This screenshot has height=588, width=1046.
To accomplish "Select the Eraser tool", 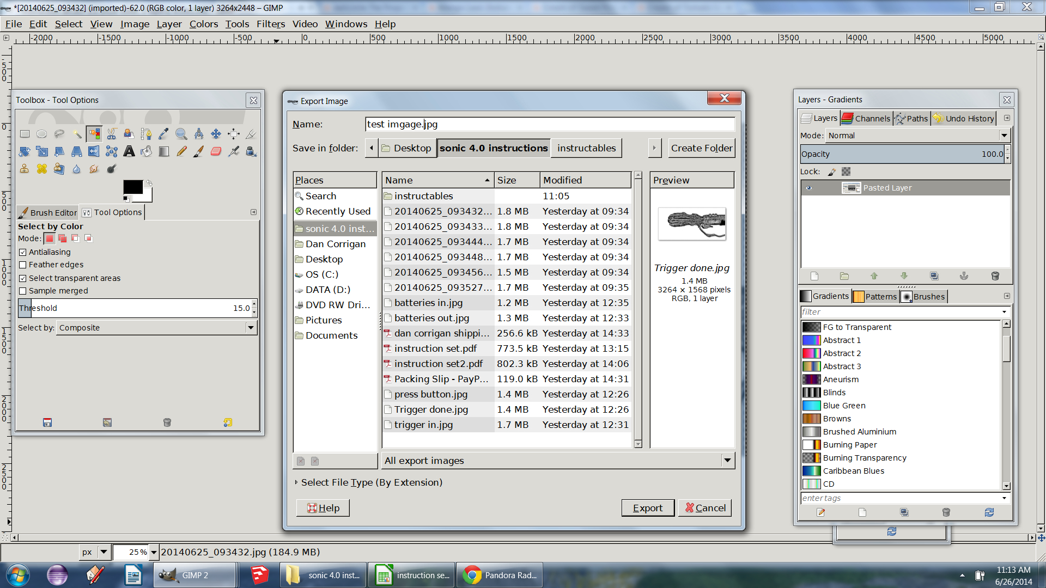I will [x=216, y=151].
